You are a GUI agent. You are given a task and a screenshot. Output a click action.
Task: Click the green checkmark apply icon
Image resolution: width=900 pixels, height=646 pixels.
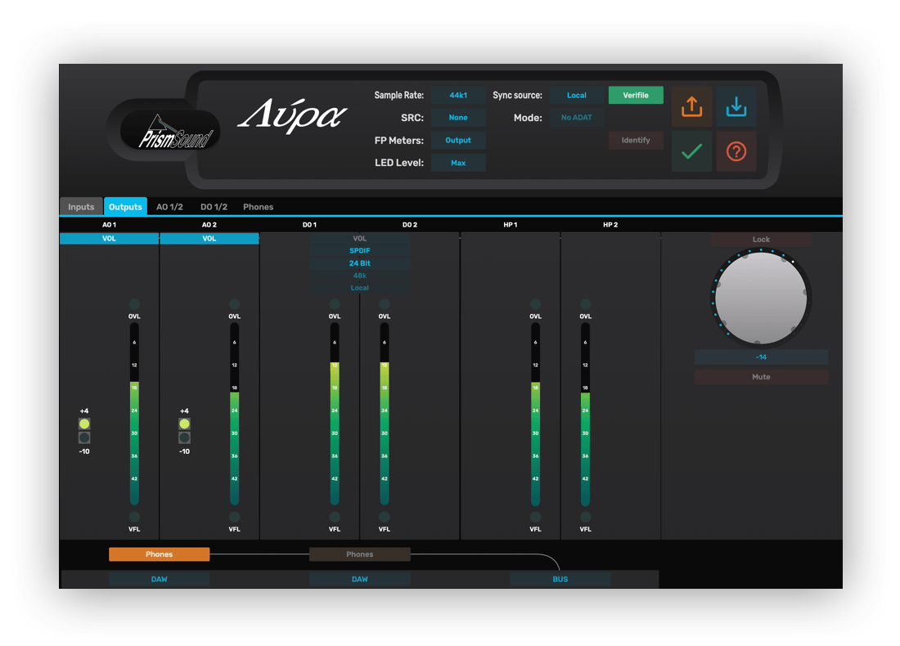click(691, 151)
